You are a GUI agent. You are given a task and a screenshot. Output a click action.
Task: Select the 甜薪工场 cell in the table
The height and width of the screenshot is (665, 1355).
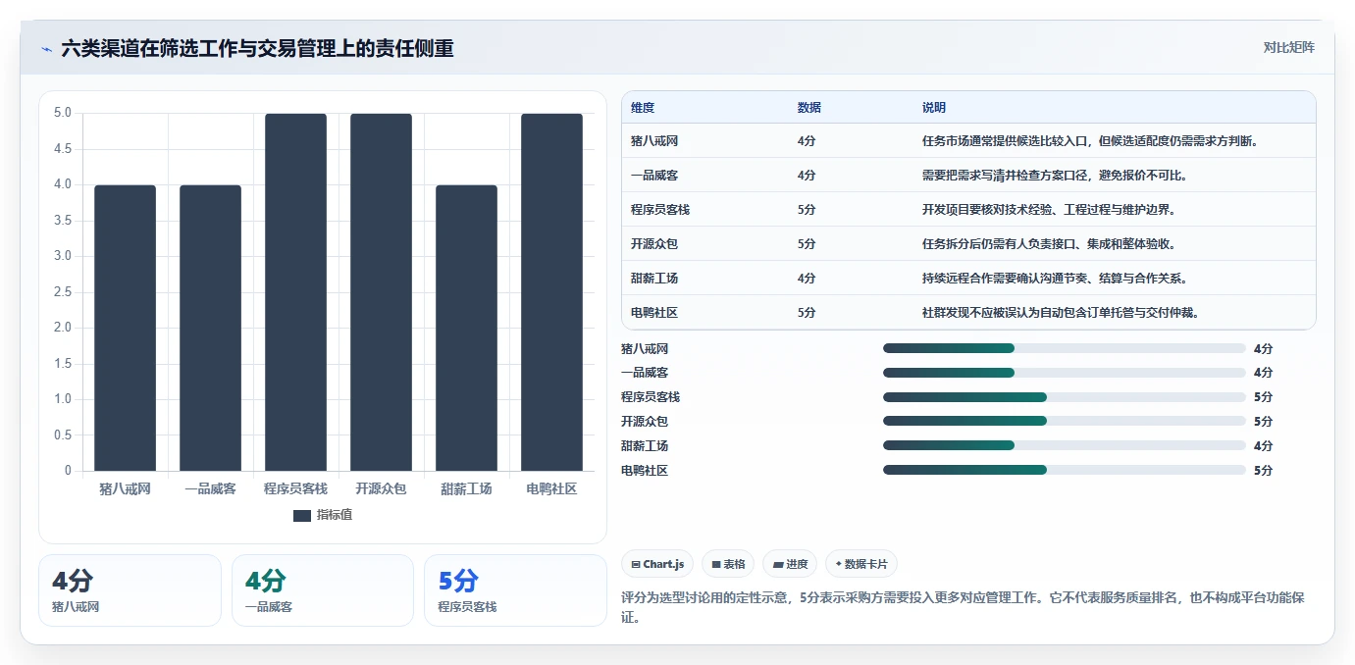(654, 279)
